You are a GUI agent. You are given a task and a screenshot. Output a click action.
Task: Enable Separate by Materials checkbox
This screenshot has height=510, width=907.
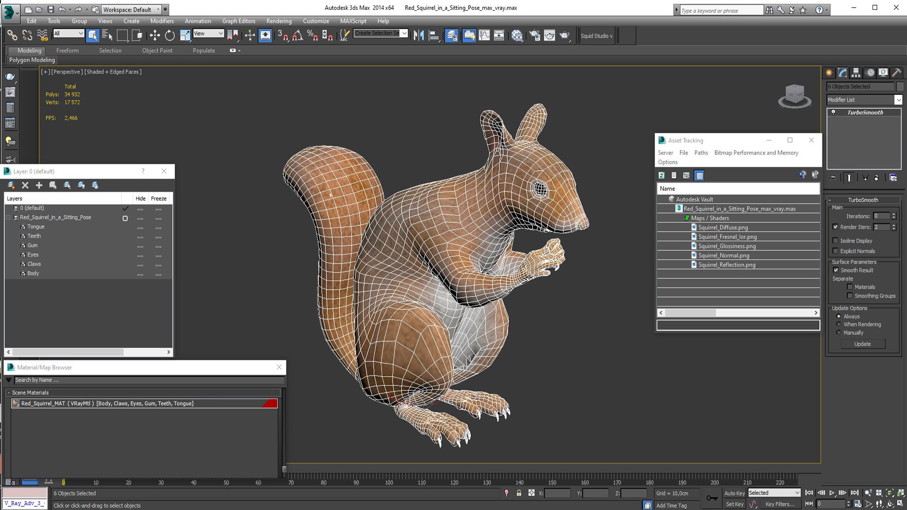click(x=850, y=287)
